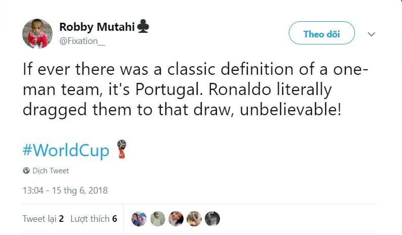Image resolution: width=402 pixels, height=235 pixels.
Task: Click the World Cup trophy emoji
Action: point(120,149)
